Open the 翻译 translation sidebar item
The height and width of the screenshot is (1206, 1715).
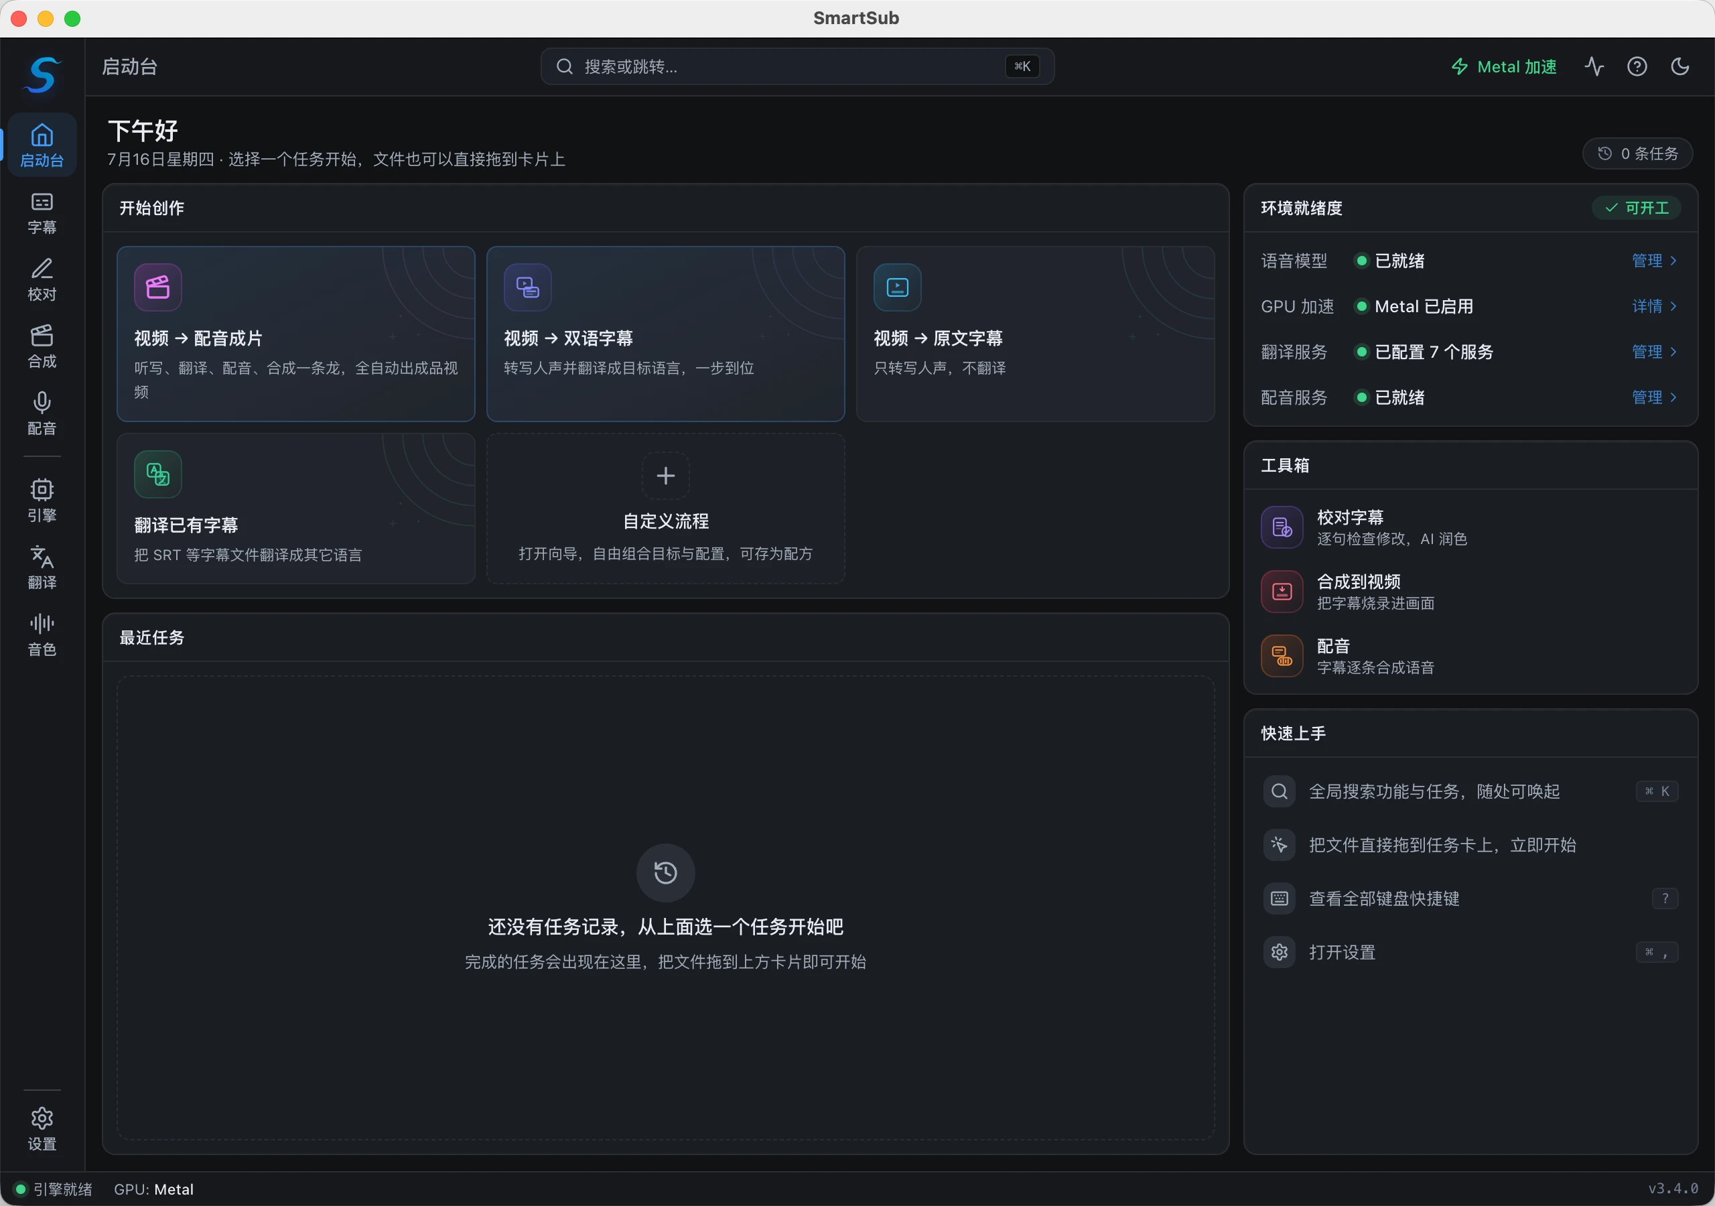42,568
